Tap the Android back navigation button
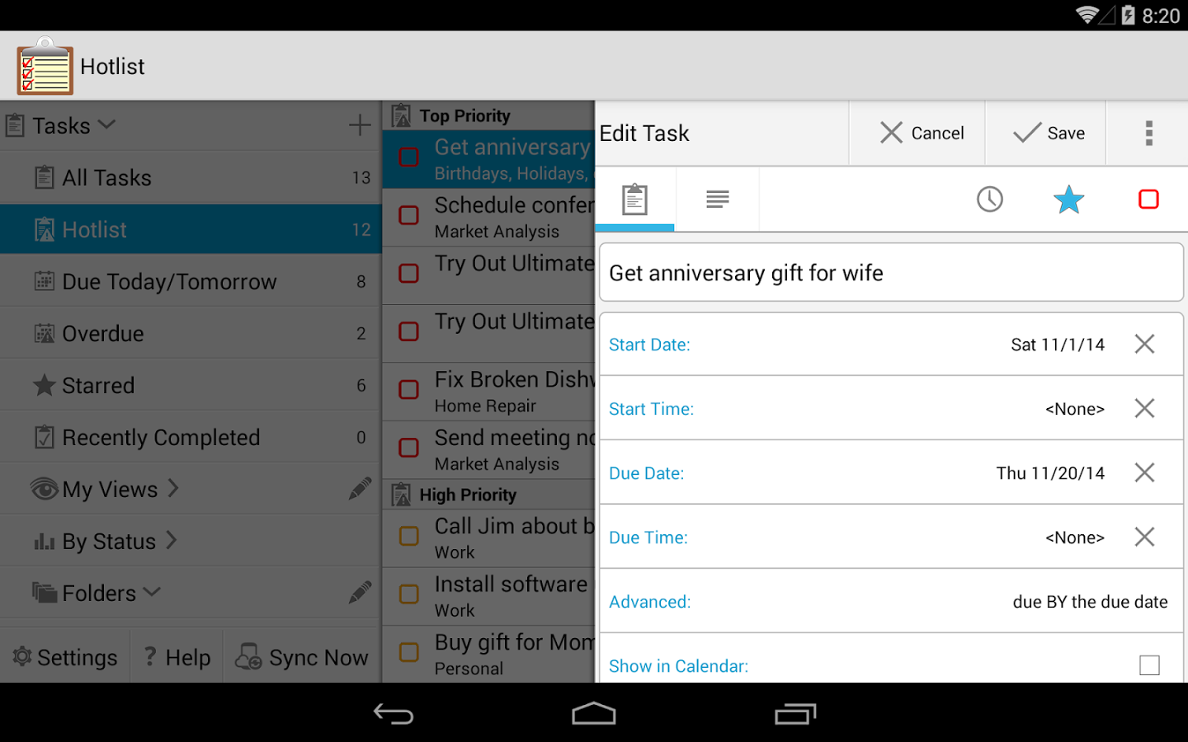 [x=394, y=714]
